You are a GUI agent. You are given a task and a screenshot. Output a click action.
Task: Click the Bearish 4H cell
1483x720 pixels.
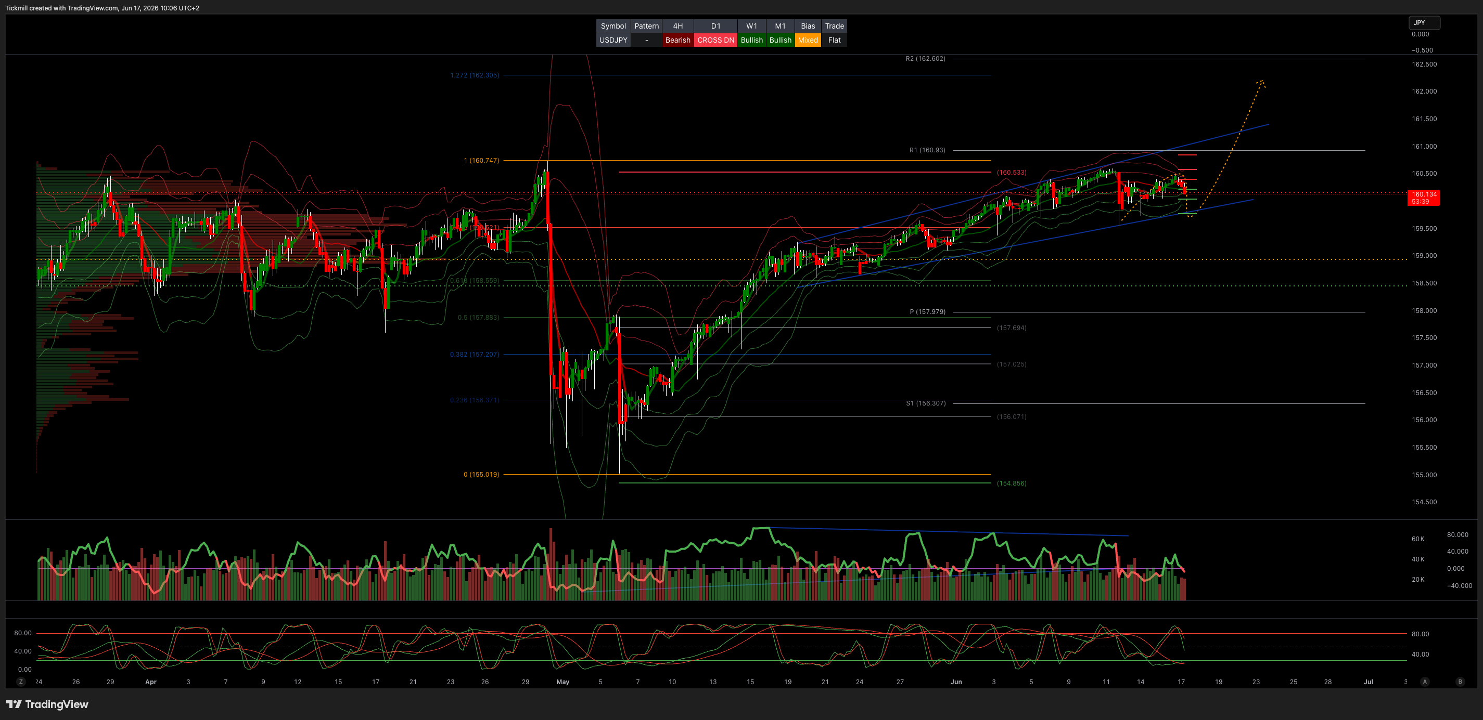point(677,40)
